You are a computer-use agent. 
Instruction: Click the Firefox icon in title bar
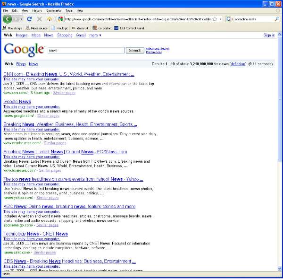[4, 4]
